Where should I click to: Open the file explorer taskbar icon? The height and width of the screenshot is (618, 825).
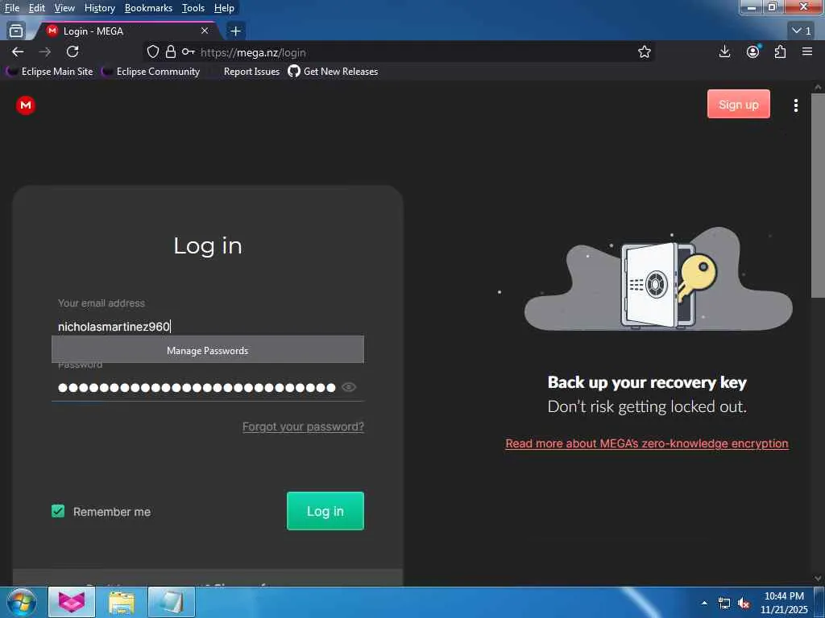[x=122, y=602]
